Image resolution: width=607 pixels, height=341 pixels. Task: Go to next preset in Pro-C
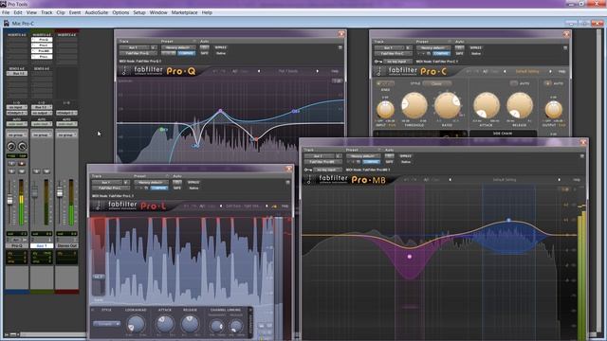tap(550, 72)
